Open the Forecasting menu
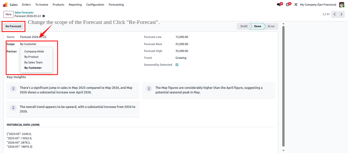 click(116, 5)
